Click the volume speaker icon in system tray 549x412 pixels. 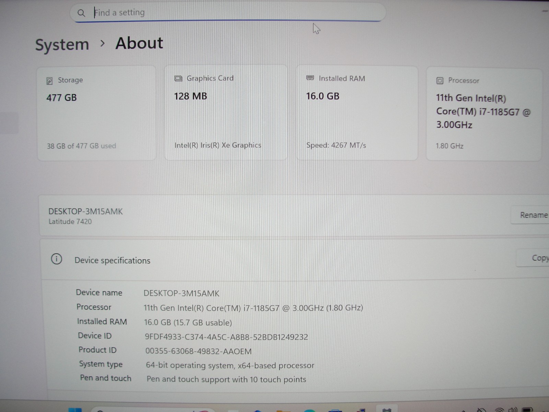point(513,409)
